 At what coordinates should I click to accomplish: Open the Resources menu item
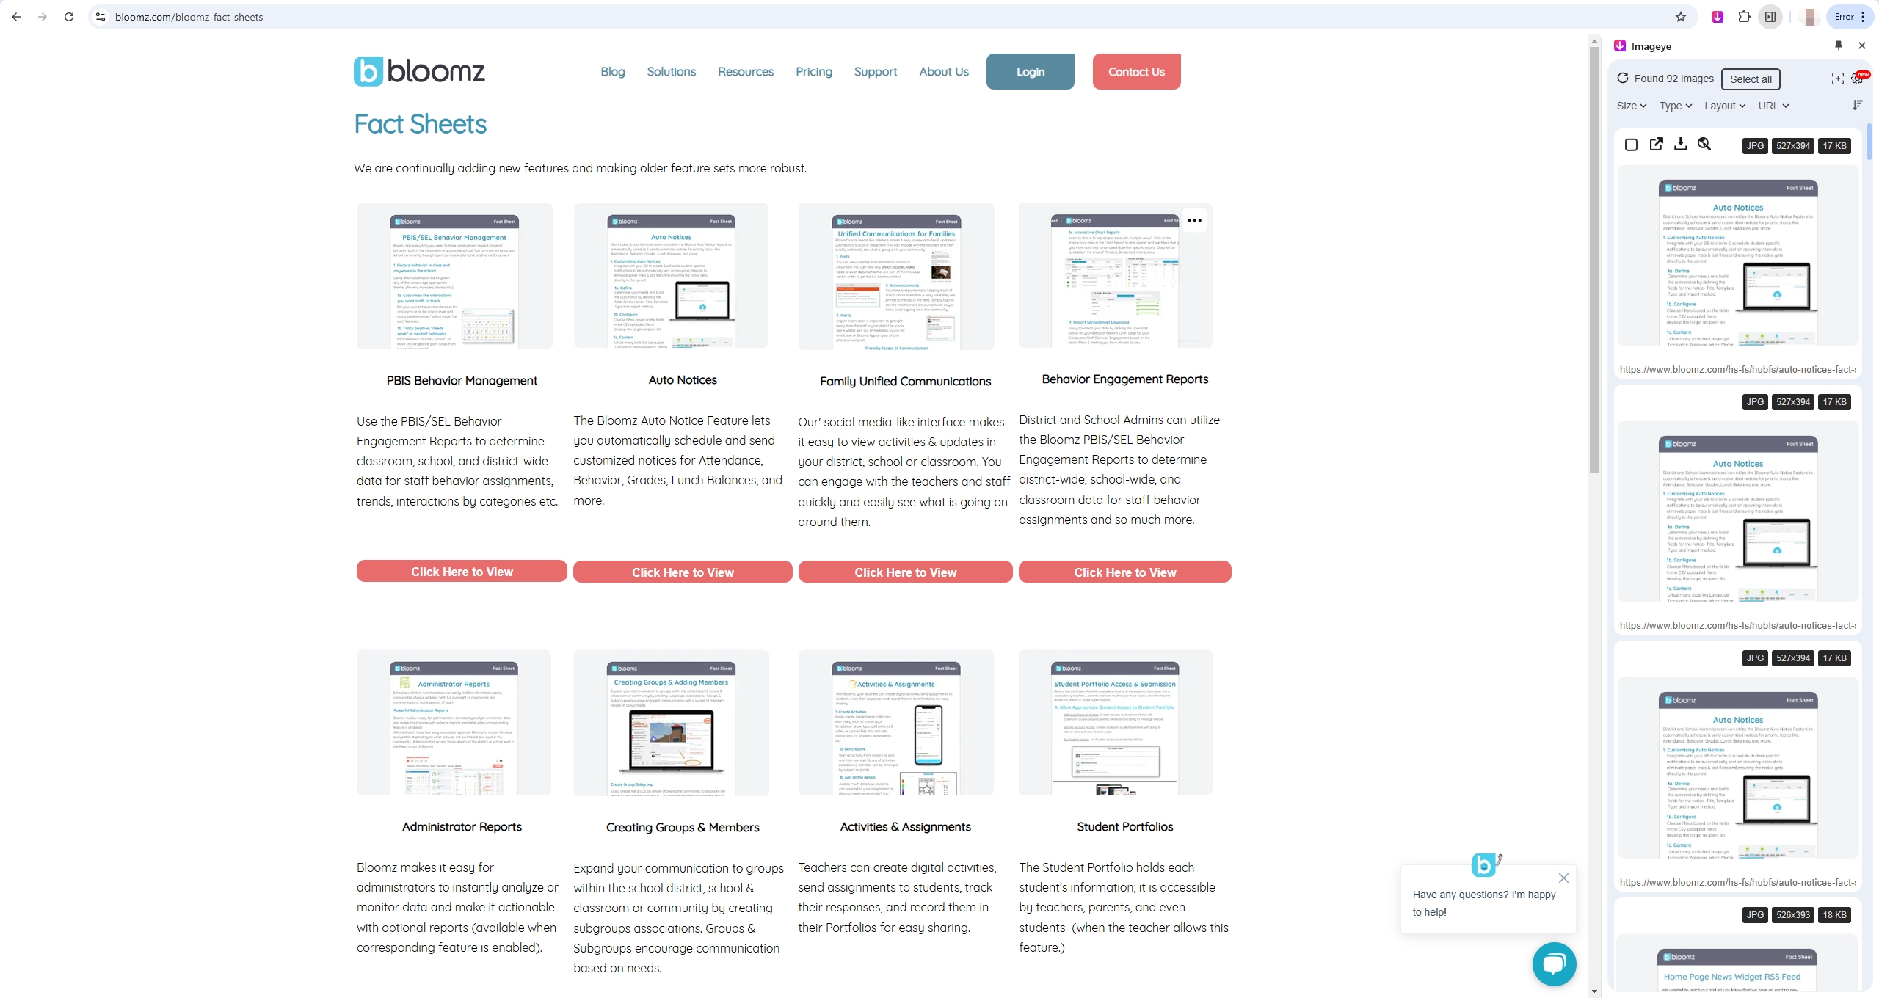tap(746, 71)
